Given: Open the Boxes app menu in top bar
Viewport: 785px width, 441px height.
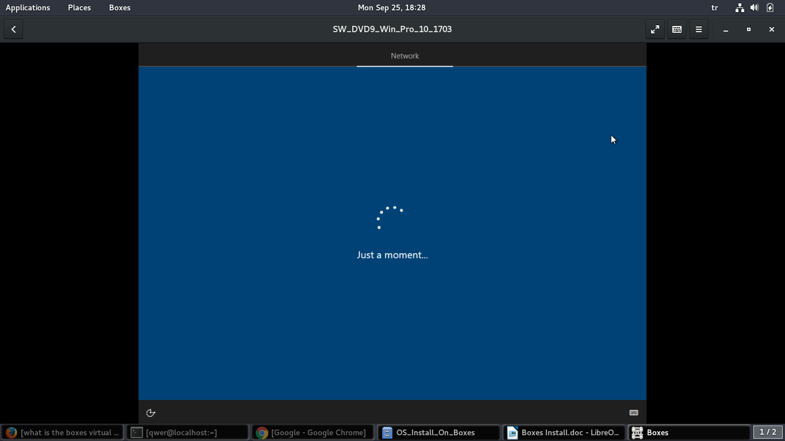Looking at the screenshot, I should (120, 7).
